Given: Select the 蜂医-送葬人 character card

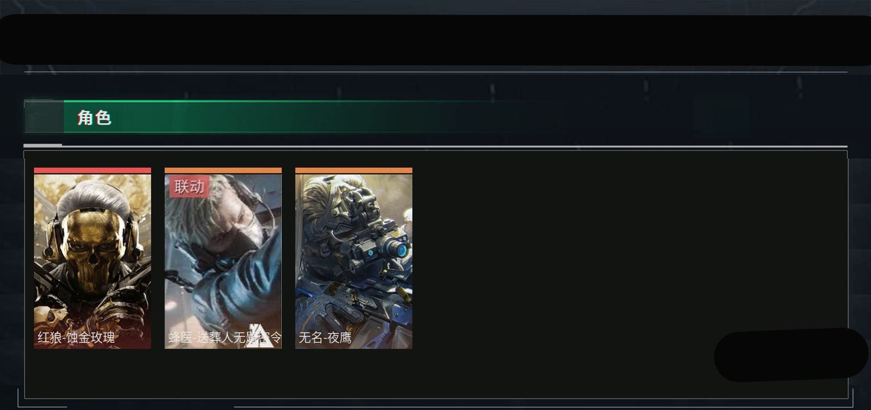Looking at the screenshot, I should point(223,258).
